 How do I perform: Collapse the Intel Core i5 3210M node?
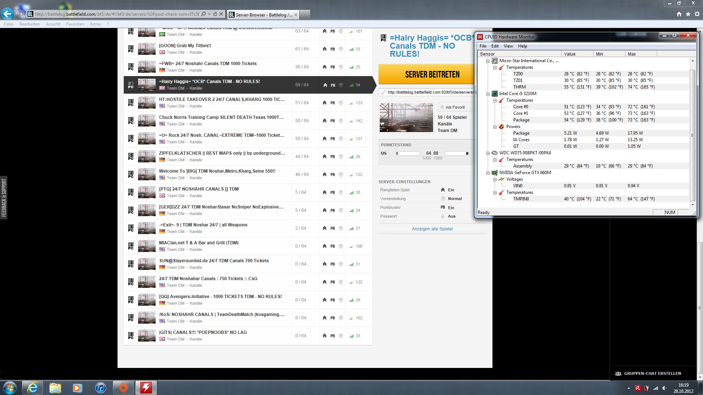pyautogui.click(x=488, y=94)
